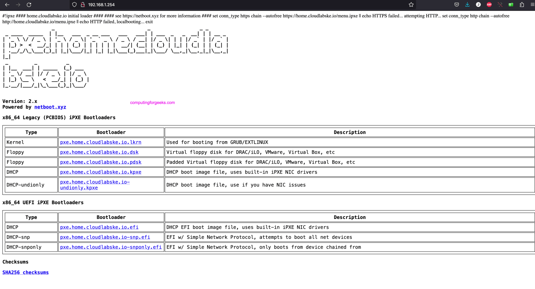The image size is (535, 289).
Task: Open the netboot.xyz link
Action: [50, 107]
